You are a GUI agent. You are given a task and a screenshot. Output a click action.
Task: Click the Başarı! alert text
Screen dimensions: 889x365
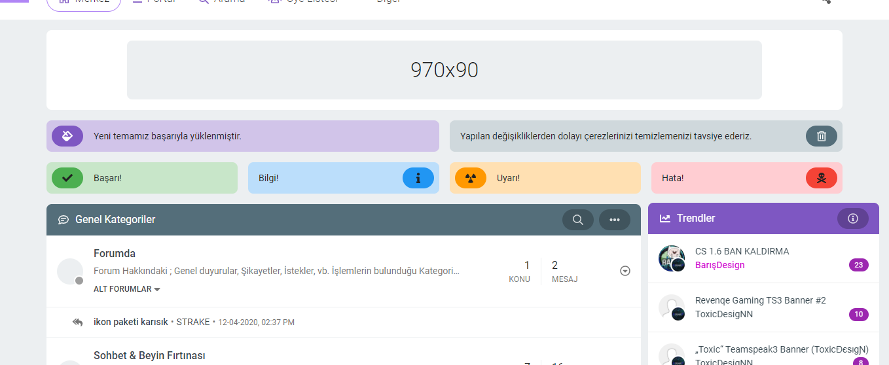point(107,178)
